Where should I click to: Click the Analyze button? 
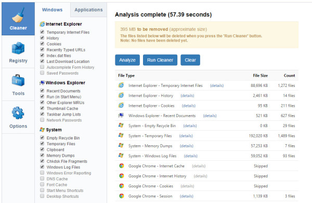(x=127, y=60)
